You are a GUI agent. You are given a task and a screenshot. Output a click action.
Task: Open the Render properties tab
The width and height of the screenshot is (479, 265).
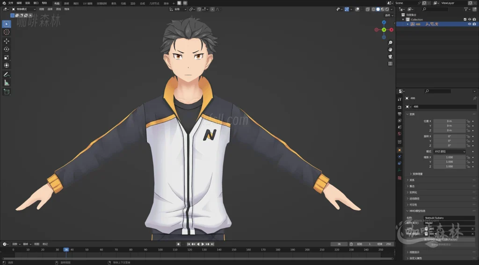click(x=399, y=107)
